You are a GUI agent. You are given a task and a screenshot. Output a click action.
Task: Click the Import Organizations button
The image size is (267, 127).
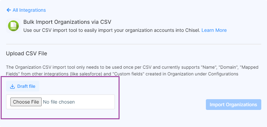(x=233, y=105)
